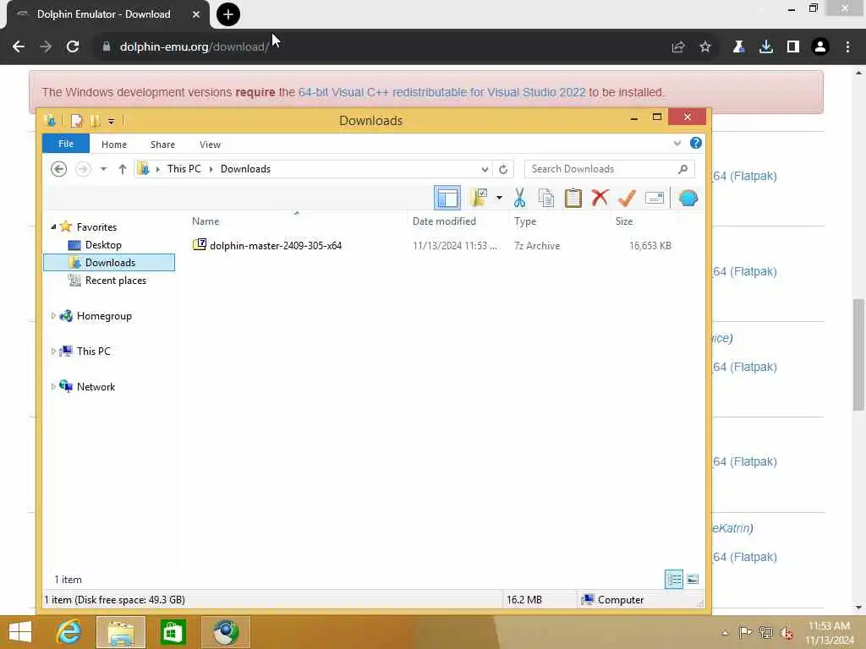Click the Cut scissors icon

(519, 198)
